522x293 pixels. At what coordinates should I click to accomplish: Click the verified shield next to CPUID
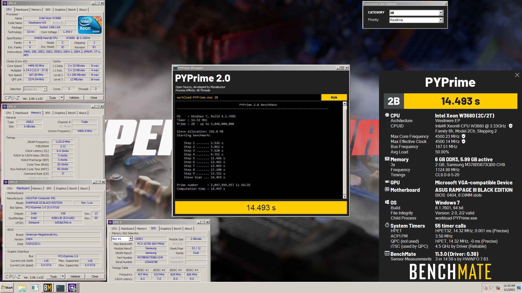(x=511, y=126)
